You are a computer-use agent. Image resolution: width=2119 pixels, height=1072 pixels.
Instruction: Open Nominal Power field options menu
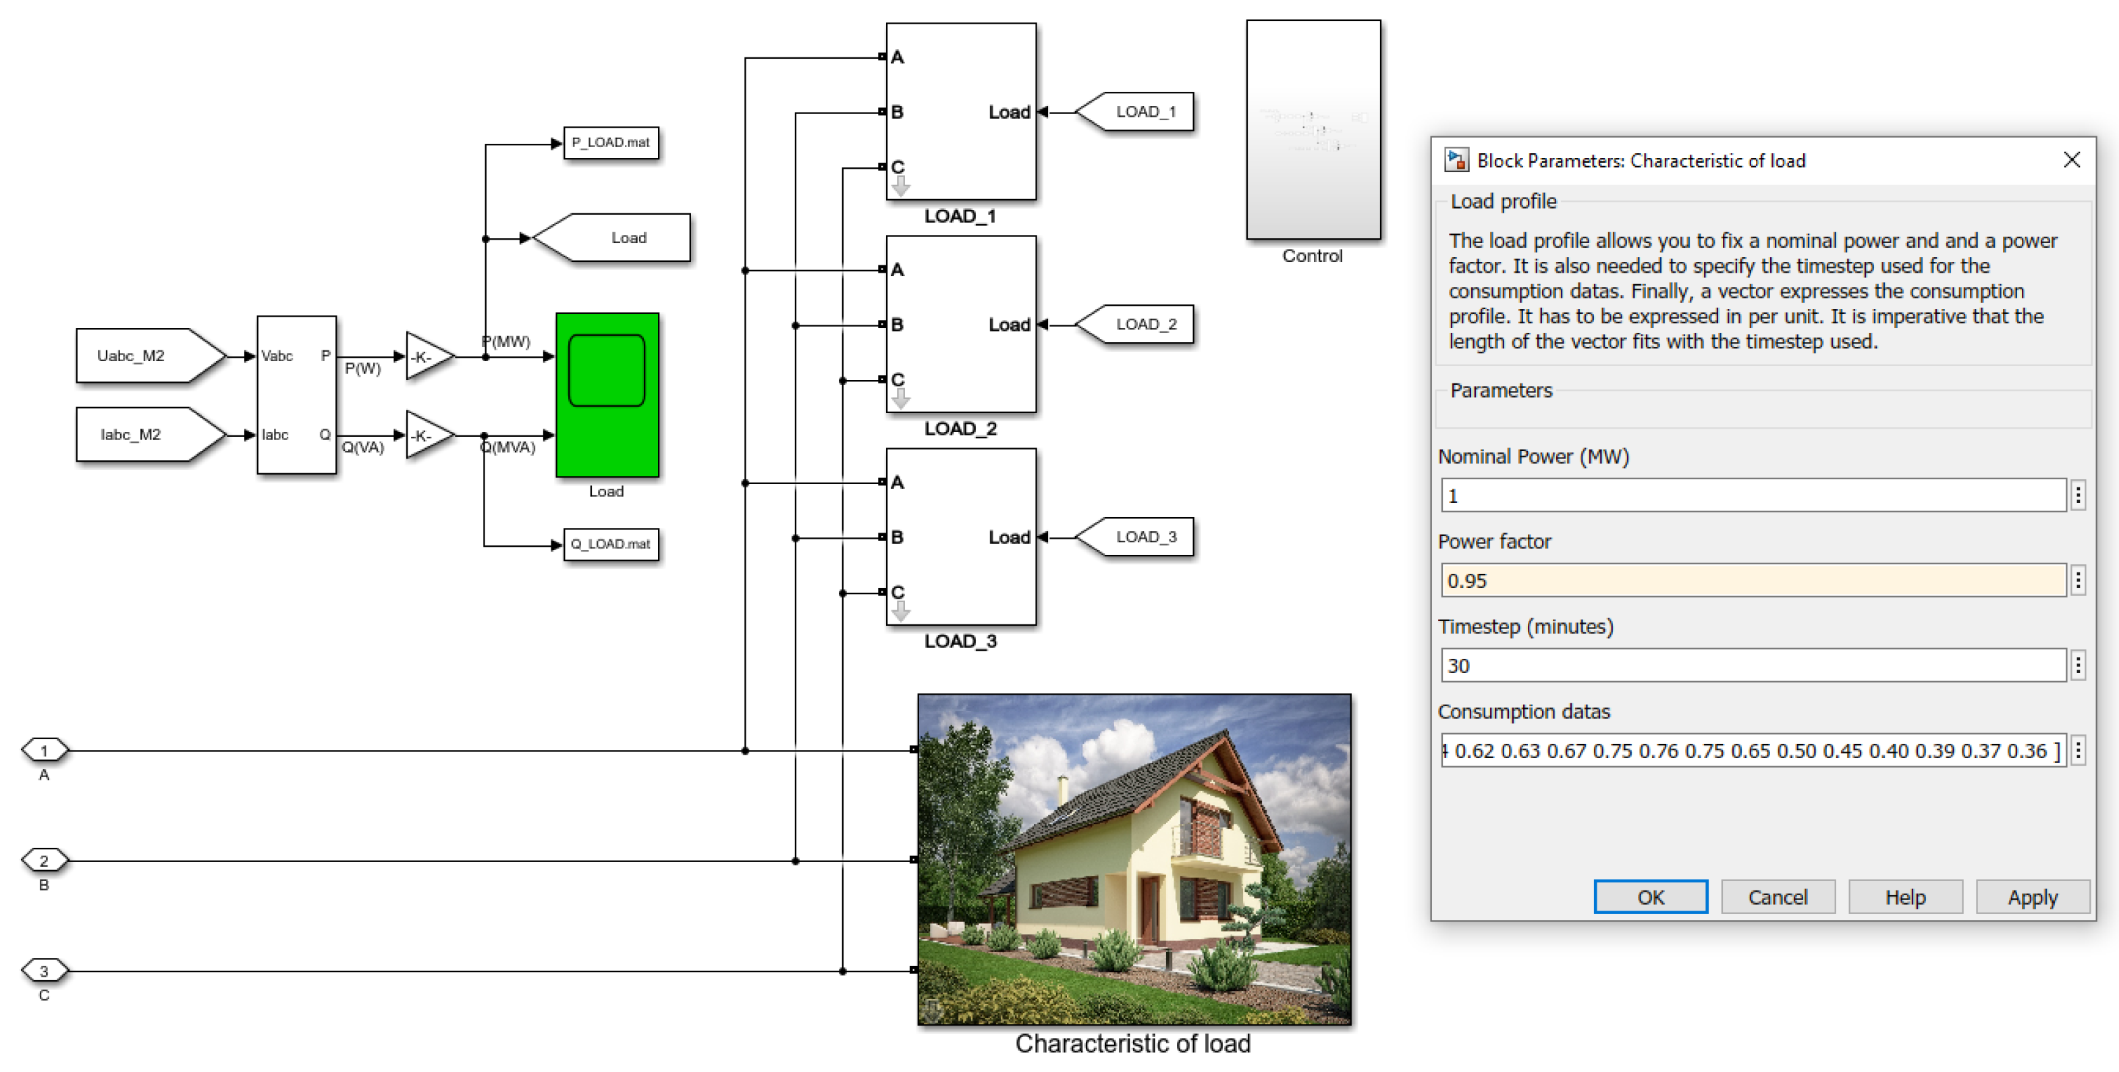point(2078,495)
